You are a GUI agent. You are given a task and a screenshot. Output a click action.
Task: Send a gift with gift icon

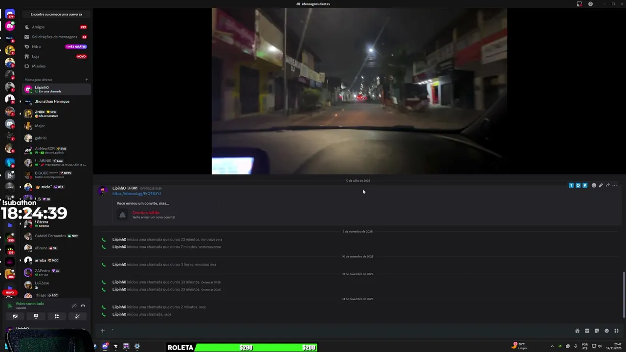577,331
